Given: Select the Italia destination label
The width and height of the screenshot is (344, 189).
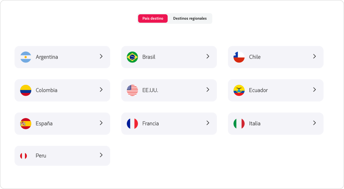Looking at the screenshot, I should pyautogui.click(x=255, y=123).
